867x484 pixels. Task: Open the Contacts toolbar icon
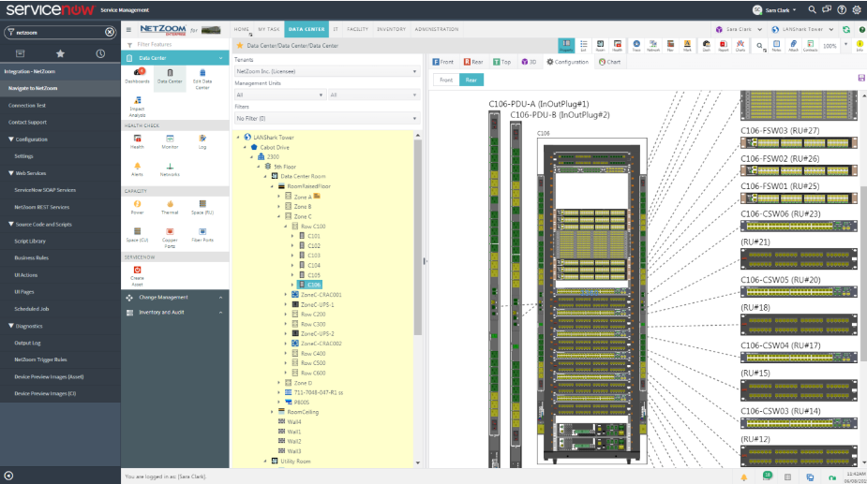810,45
